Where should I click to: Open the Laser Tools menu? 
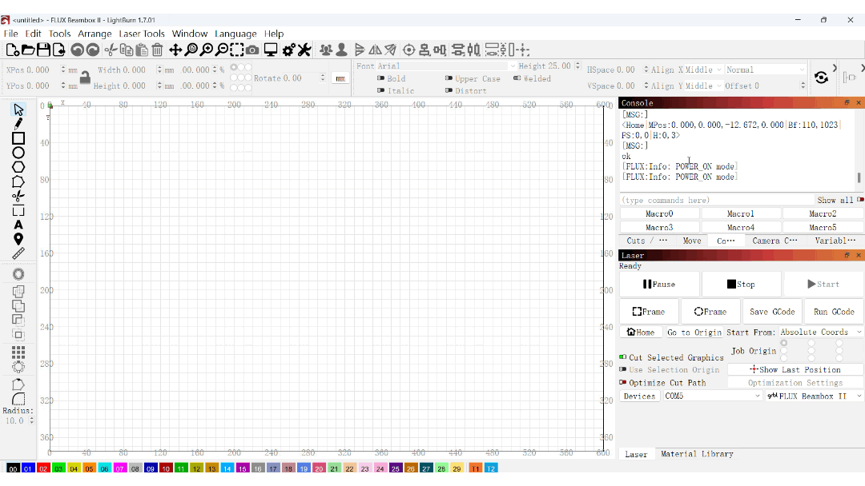tap(142, 34)
